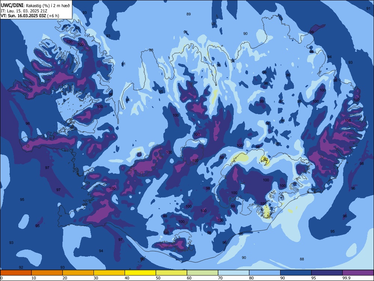Pick the 0–10 dark orange legend swatch
374x281 pixels.
pos(16,273)
